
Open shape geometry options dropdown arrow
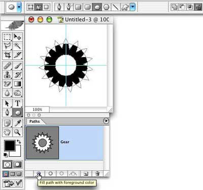pos(133,7)
